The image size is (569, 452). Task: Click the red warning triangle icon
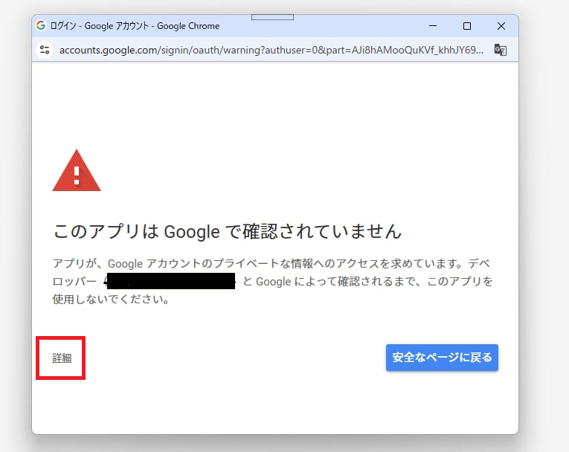[x=76, y=171]
